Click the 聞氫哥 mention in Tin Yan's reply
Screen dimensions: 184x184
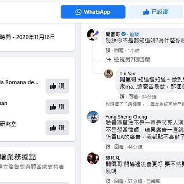tap(128, 80)
